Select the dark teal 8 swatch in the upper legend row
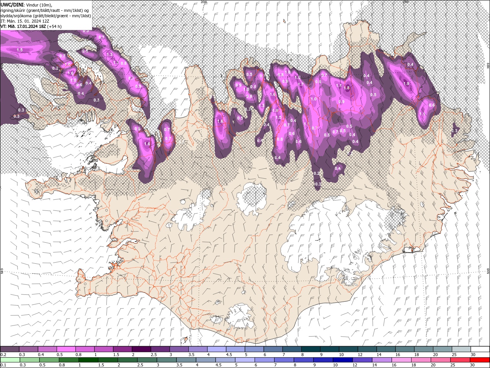This screenshot has width=490, height=368. pyautogui.click(x=310, y=349)
